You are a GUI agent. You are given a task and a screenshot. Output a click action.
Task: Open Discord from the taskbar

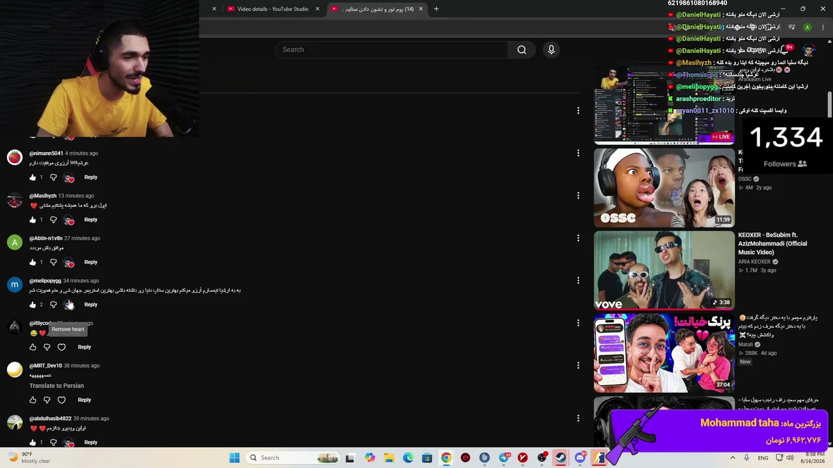[x=580, y=458]
